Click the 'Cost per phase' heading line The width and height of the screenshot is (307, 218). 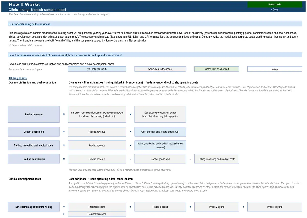click(101, 179)
